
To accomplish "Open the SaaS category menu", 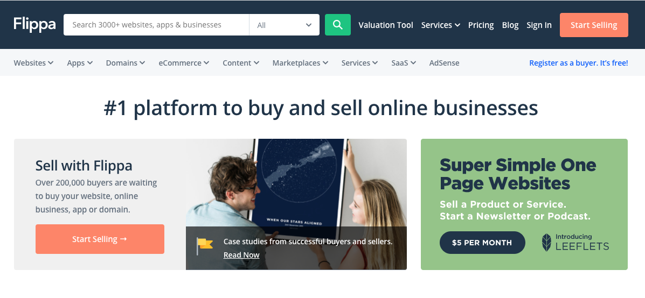I will [x=404, y=63].
